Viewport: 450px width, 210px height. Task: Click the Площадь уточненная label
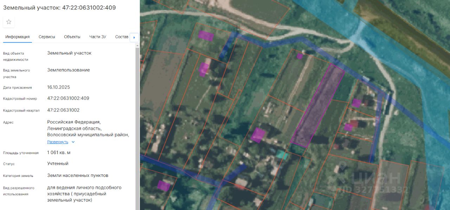coord(21,153)
